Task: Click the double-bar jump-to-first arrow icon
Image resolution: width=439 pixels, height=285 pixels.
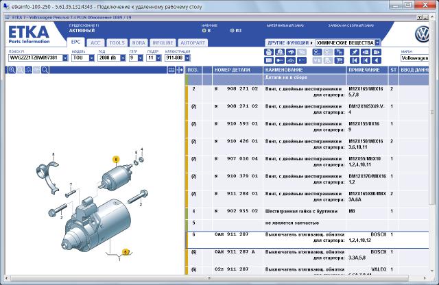Action: (x=355, y=60)
